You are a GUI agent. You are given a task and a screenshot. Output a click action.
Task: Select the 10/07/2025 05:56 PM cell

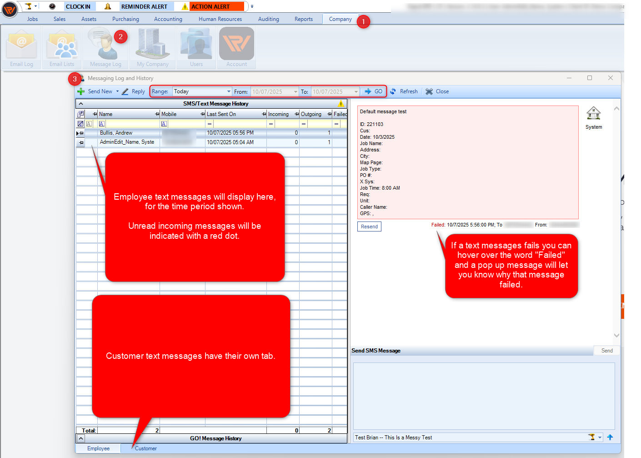click(235, 133)
